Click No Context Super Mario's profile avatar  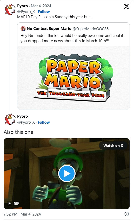coord(23,29)
